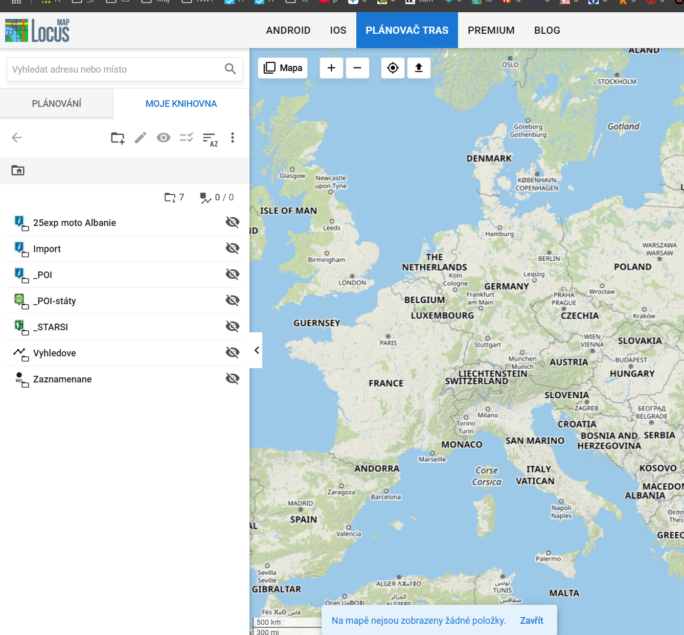Click the back arrow in library
Viewport: 684px width, 635px height.
[x=17, y=138]
